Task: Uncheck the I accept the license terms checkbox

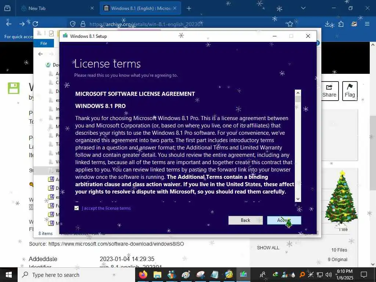Action: 76,208
